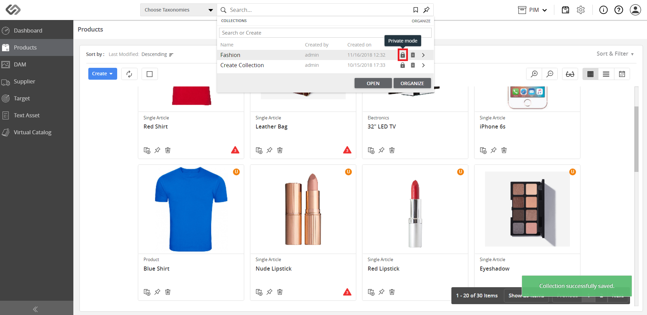The width and height of the screenshot is (647, 315).
Task: Click the ORGANIZE button
Action: [x=412, y=83]
